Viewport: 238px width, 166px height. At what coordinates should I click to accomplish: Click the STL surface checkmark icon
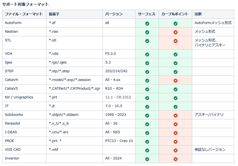point(147,41)
